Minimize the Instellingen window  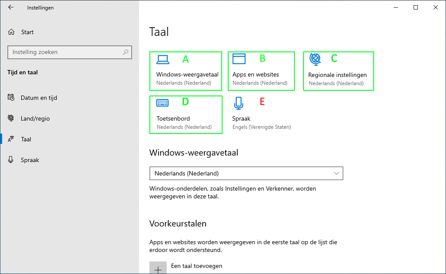click(x=396, y=7)
